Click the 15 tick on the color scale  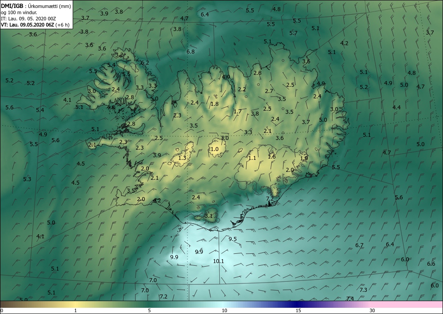click(x=298, y=310)
